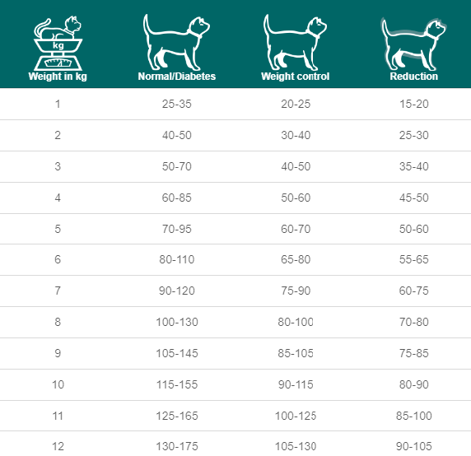Click the 60-85 normal value cell
This screenshot has width=471, height=456.
click(x=176, y=198)
